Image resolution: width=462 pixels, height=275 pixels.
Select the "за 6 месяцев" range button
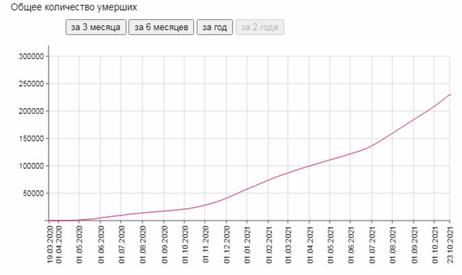pyautogui.click(x=161, y=28)
